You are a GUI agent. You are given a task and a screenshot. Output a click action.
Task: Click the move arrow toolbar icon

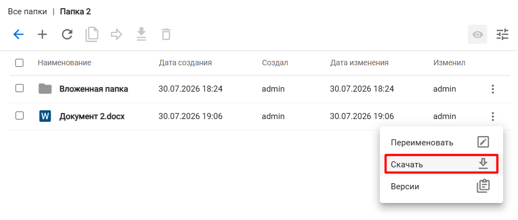pyautogui.click(x=117, y=35)
